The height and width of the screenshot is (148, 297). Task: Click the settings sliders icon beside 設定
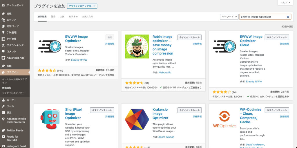click(x=3, y=112)
